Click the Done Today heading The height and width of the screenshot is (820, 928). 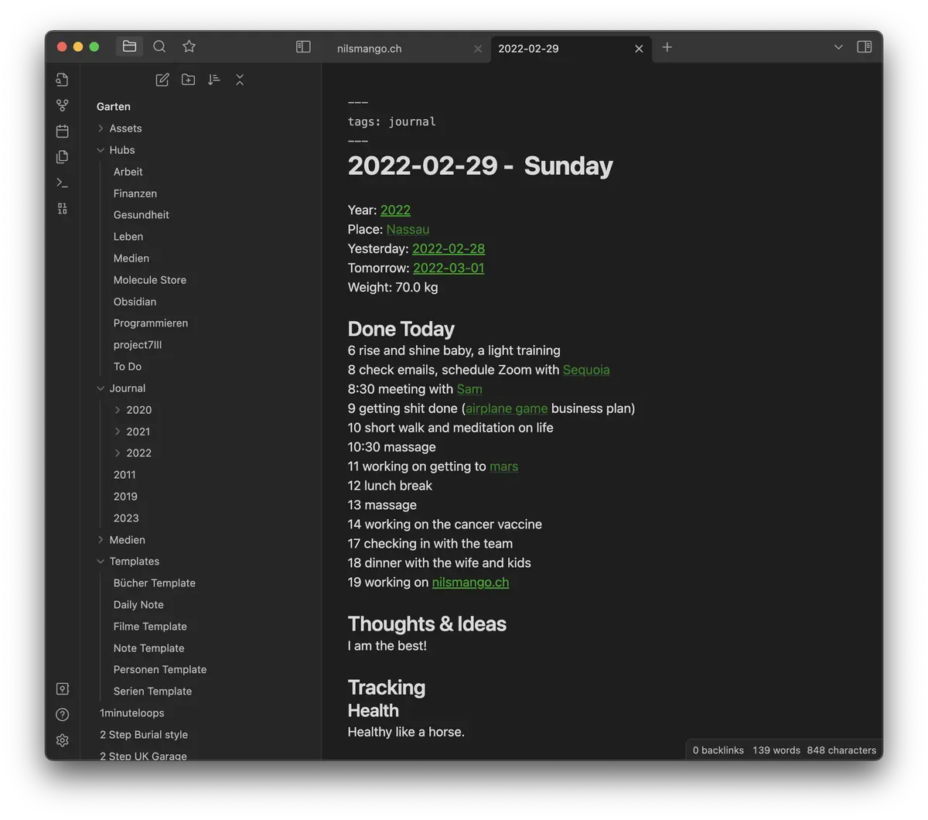click(401, 329)
